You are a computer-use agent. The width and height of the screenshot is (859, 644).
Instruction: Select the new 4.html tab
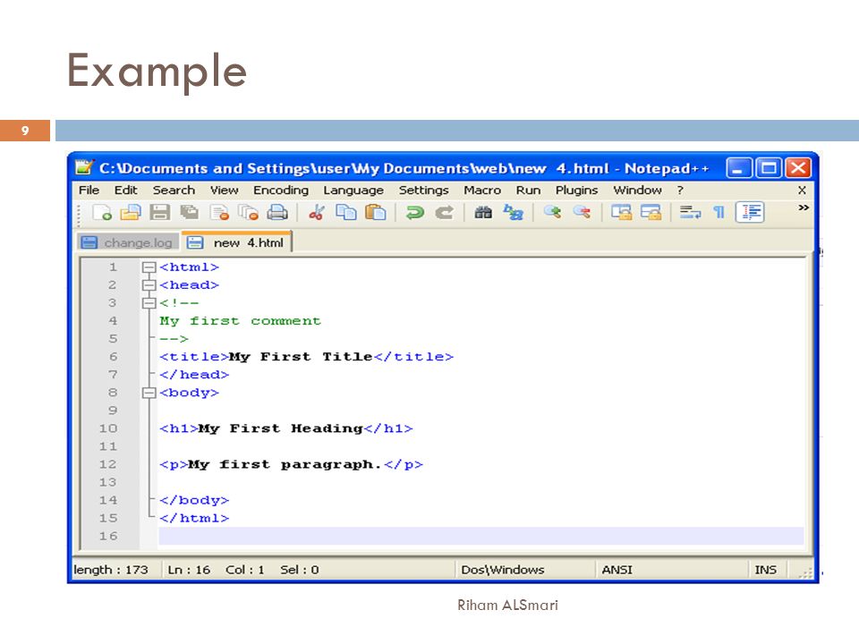point(237,242)
